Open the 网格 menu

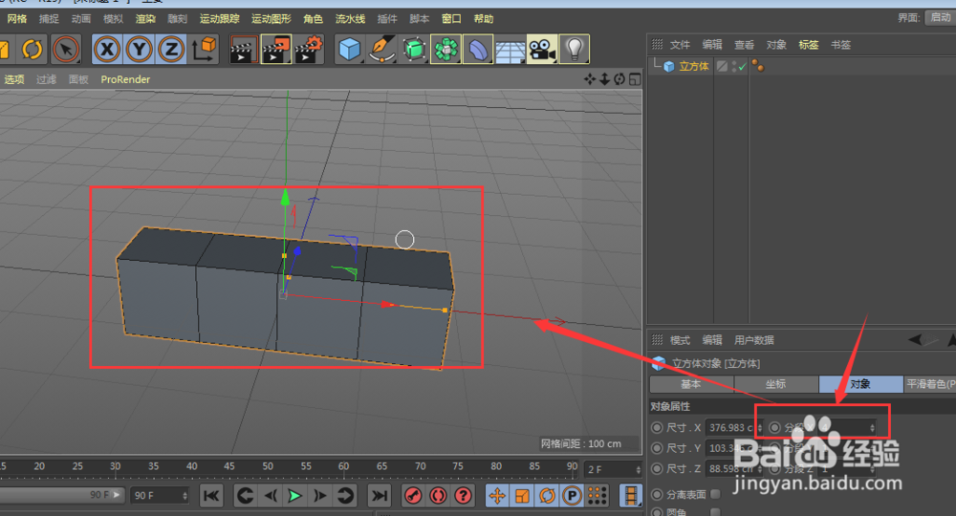pyautogui.click(x=16, y=19)
